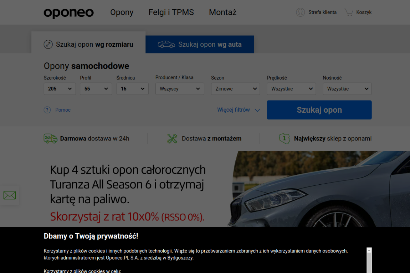Viewport: 410px width, 273px height.
Task: Click the Szukaj opon button
Action: pyautogui.click(x=319, y=110)
